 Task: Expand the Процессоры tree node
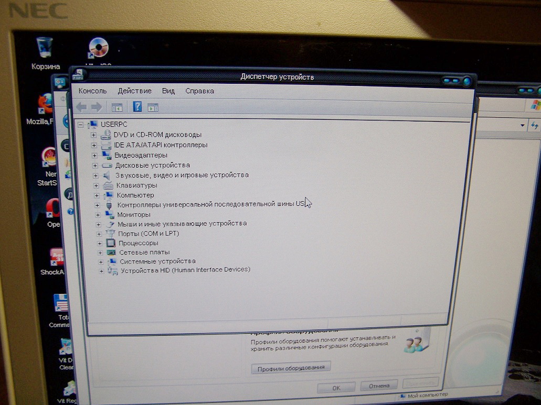(100, 243)
